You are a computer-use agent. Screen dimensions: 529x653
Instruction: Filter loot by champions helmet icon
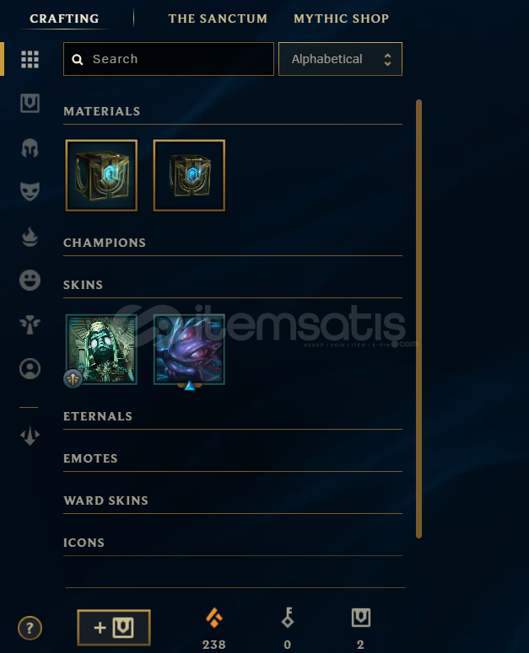pos(30,147)
